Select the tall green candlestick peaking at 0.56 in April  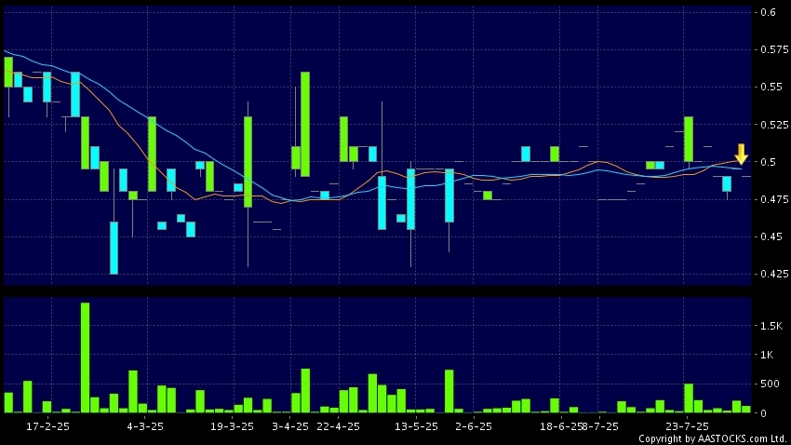tap(305, 124)
